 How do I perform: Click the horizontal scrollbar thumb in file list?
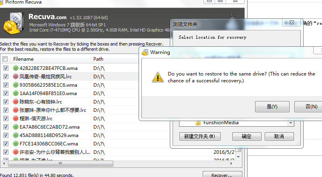(x=60, y=164)
